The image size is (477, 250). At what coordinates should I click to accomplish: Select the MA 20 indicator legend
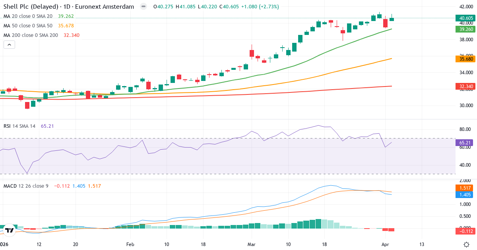28,16
